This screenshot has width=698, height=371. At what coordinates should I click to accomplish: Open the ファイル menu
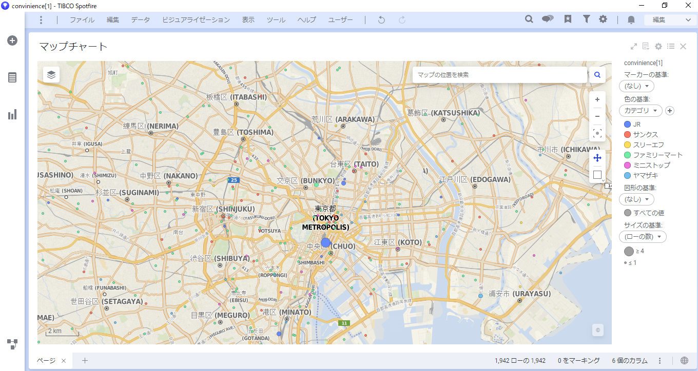point(82,20)
